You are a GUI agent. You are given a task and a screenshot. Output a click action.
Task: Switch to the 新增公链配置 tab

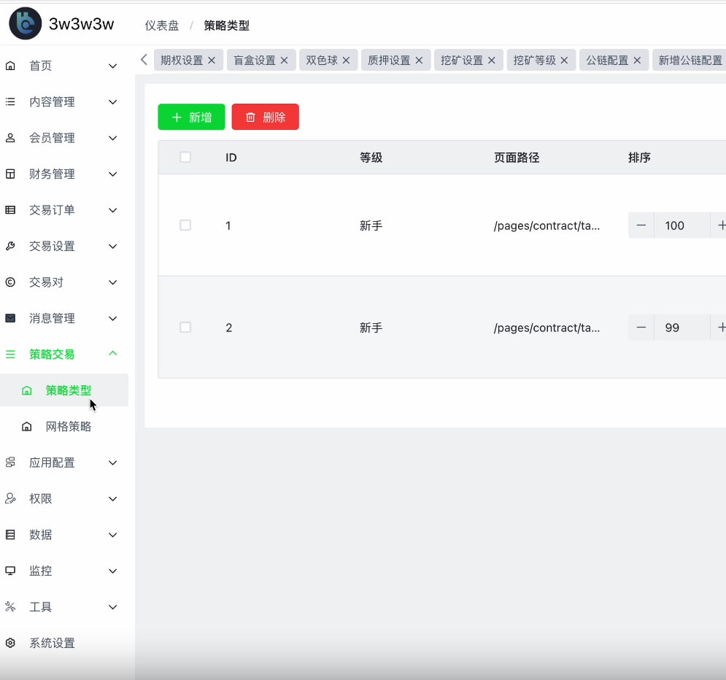[690, 60]
